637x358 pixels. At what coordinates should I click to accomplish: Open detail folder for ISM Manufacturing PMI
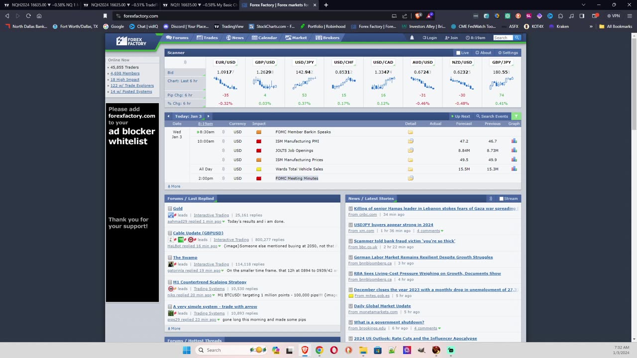point(411,141)
